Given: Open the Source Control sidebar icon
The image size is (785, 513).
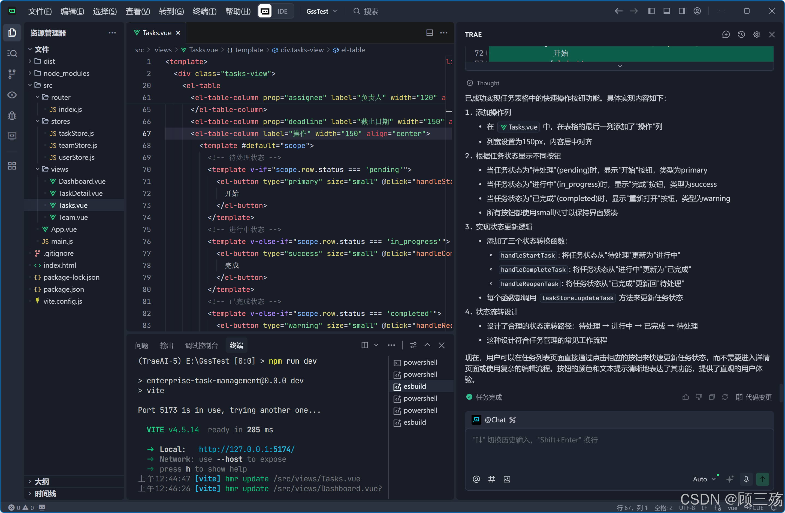Looking at the screenshot, I should 12,74.
